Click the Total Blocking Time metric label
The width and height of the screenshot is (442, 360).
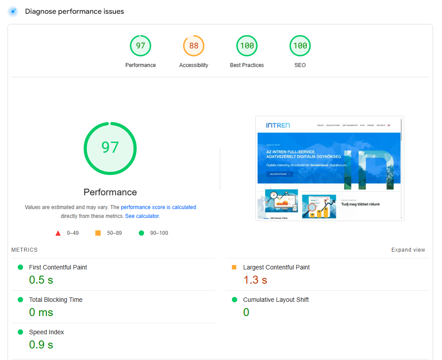[56, 300]
